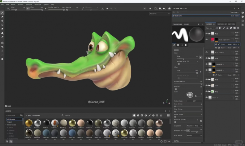Toggle flow pen pressure in Properties

tap(201, 72)
